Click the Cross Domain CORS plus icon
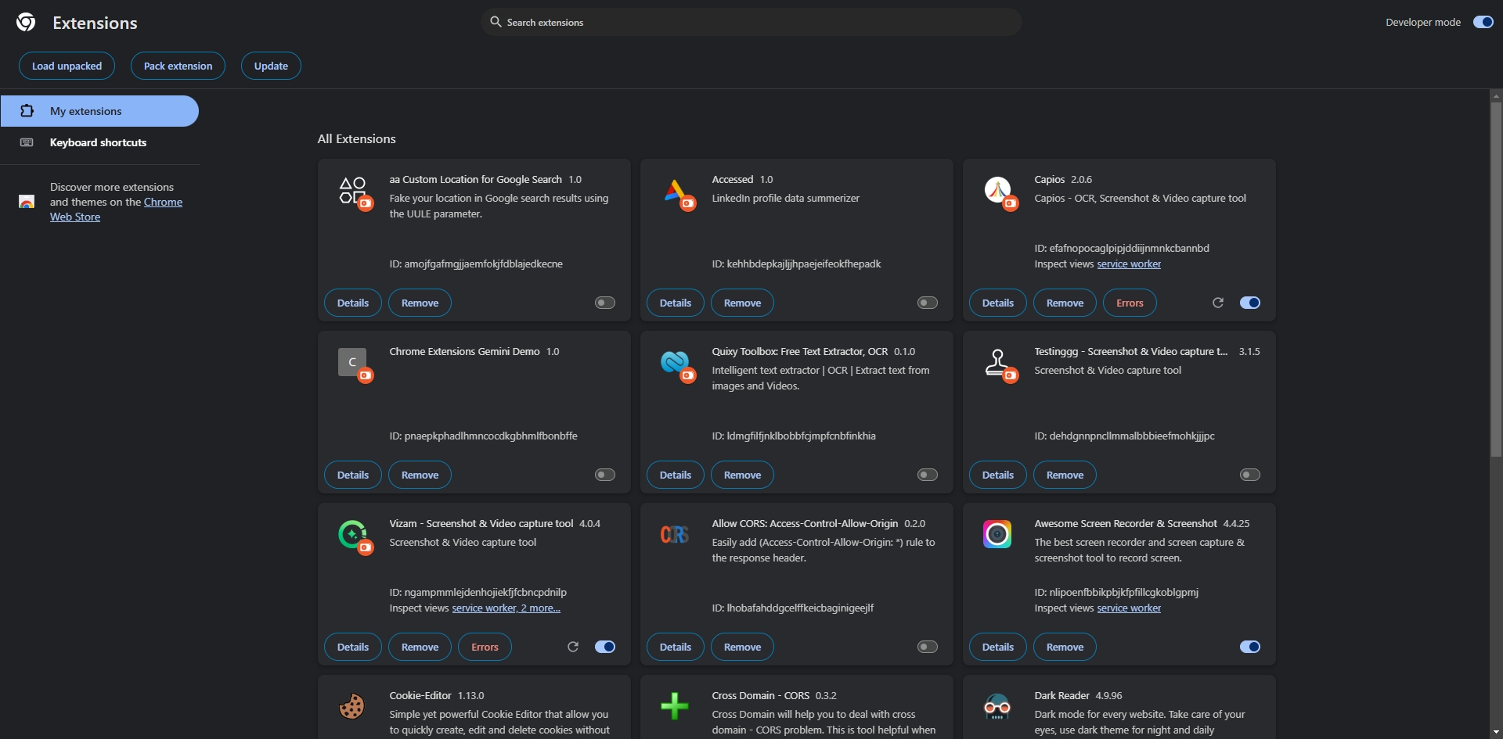This screenshot has width=1503, height=739. (675, 706)
